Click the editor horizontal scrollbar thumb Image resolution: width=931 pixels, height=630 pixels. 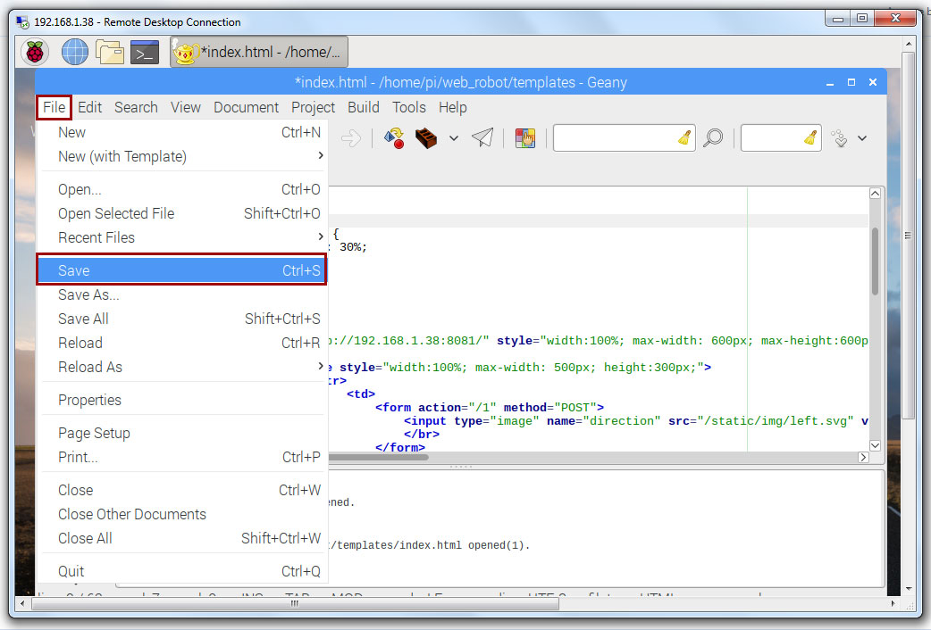click(378, 458)
